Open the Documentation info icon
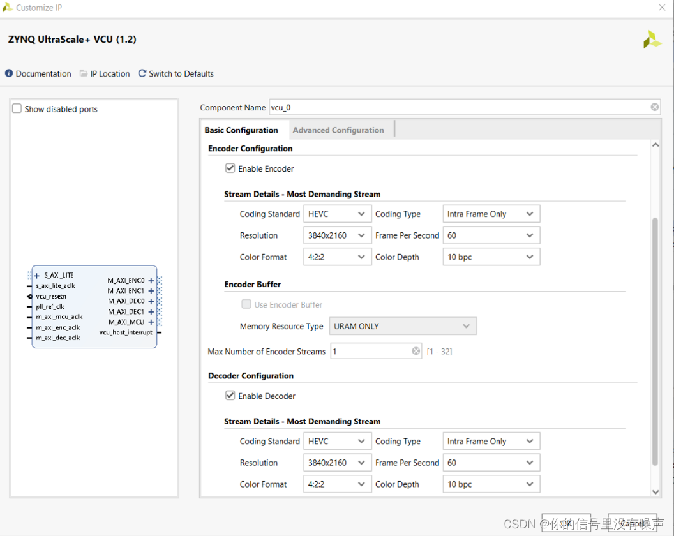This screenshot has width=674, height=536. point(9,73)
